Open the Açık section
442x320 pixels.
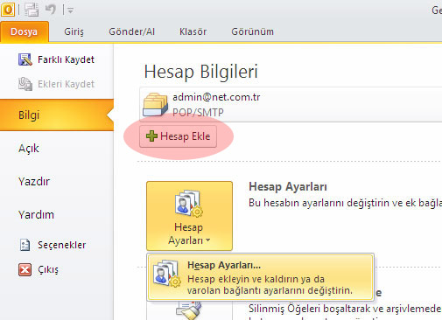(x=29, y=149)
